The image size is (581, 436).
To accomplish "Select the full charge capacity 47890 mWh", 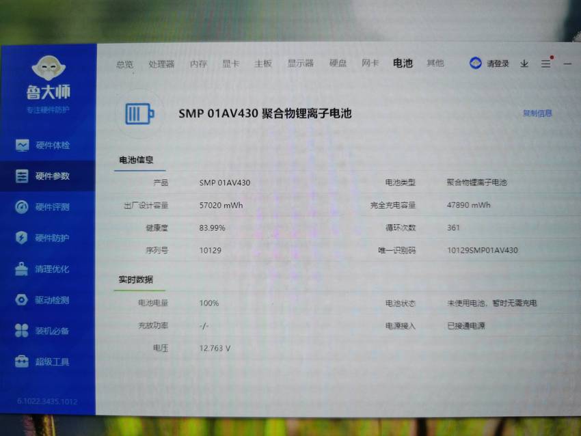I will tap(468, 205).
